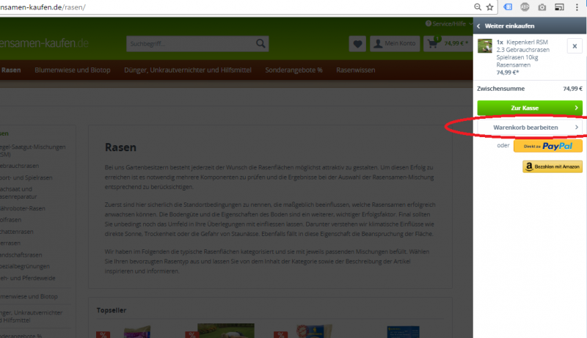Open the ABP adblock extension icon
The image size is (587, 338).
click(x=525, y=7)
